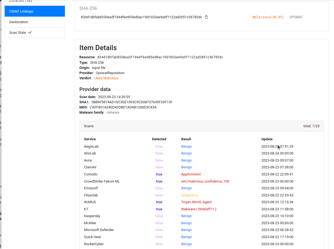Click the false value in Kaspersky row
Screen dimensions: 334x249
159,216
